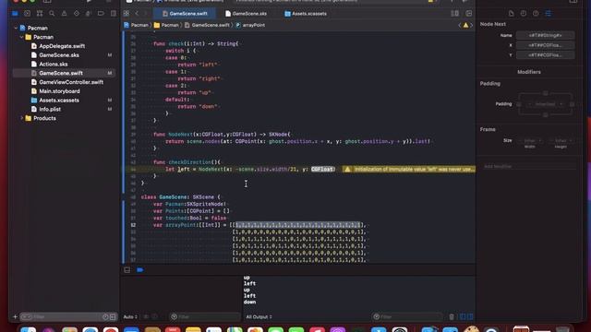
Task: Hide the debug area toggle icon
Action: 127,270
